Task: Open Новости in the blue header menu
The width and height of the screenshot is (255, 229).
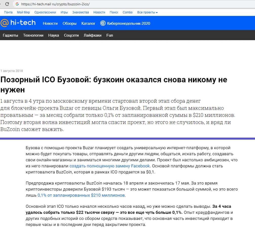Action: pyautogui.click(x=50, y=23)
